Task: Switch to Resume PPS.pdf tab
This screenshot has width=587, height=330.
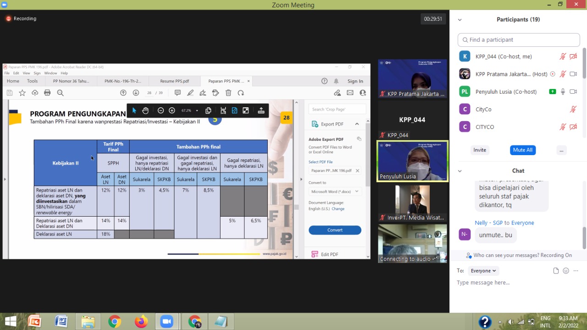Action: [x=174, y=81]
